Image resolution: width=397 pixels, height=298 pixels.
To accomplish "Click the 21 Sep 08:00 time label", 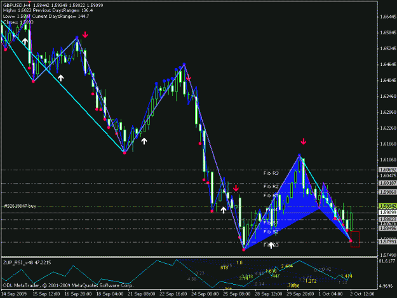I will point(142,294).
